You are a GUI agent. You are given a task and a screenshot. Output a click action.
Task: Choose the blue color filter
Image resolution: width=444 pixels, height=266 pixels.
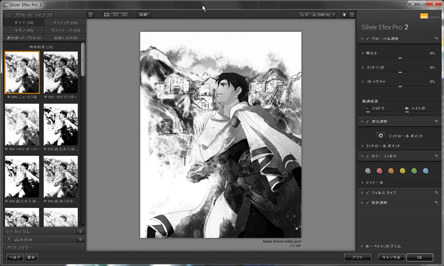[x=426, y=171]
